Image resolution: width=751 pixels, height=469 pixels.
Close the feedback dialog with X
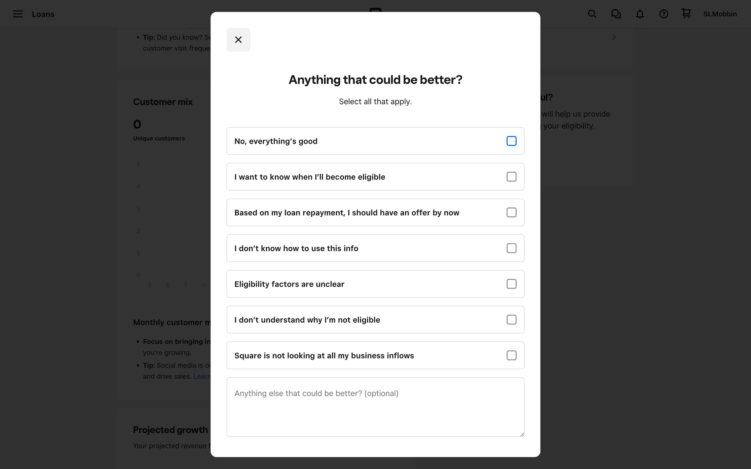(238, 40)
